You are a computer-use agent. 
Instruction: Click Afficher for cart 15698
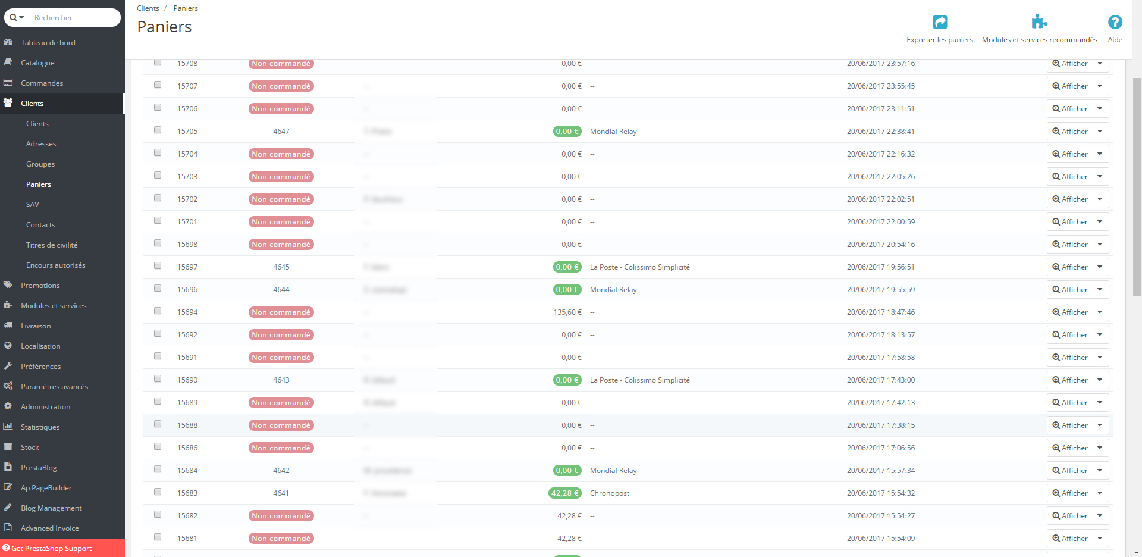[1070, 245]
